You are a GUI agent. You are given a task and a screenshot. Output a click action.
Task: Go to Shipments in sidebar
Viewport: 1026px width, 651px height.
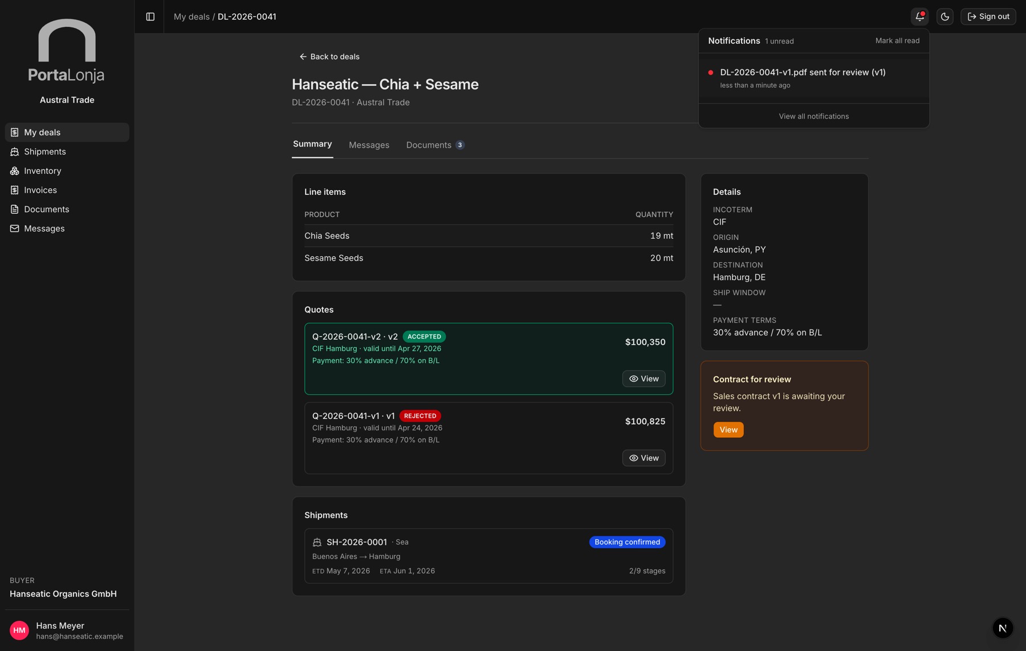click(67, 152)
